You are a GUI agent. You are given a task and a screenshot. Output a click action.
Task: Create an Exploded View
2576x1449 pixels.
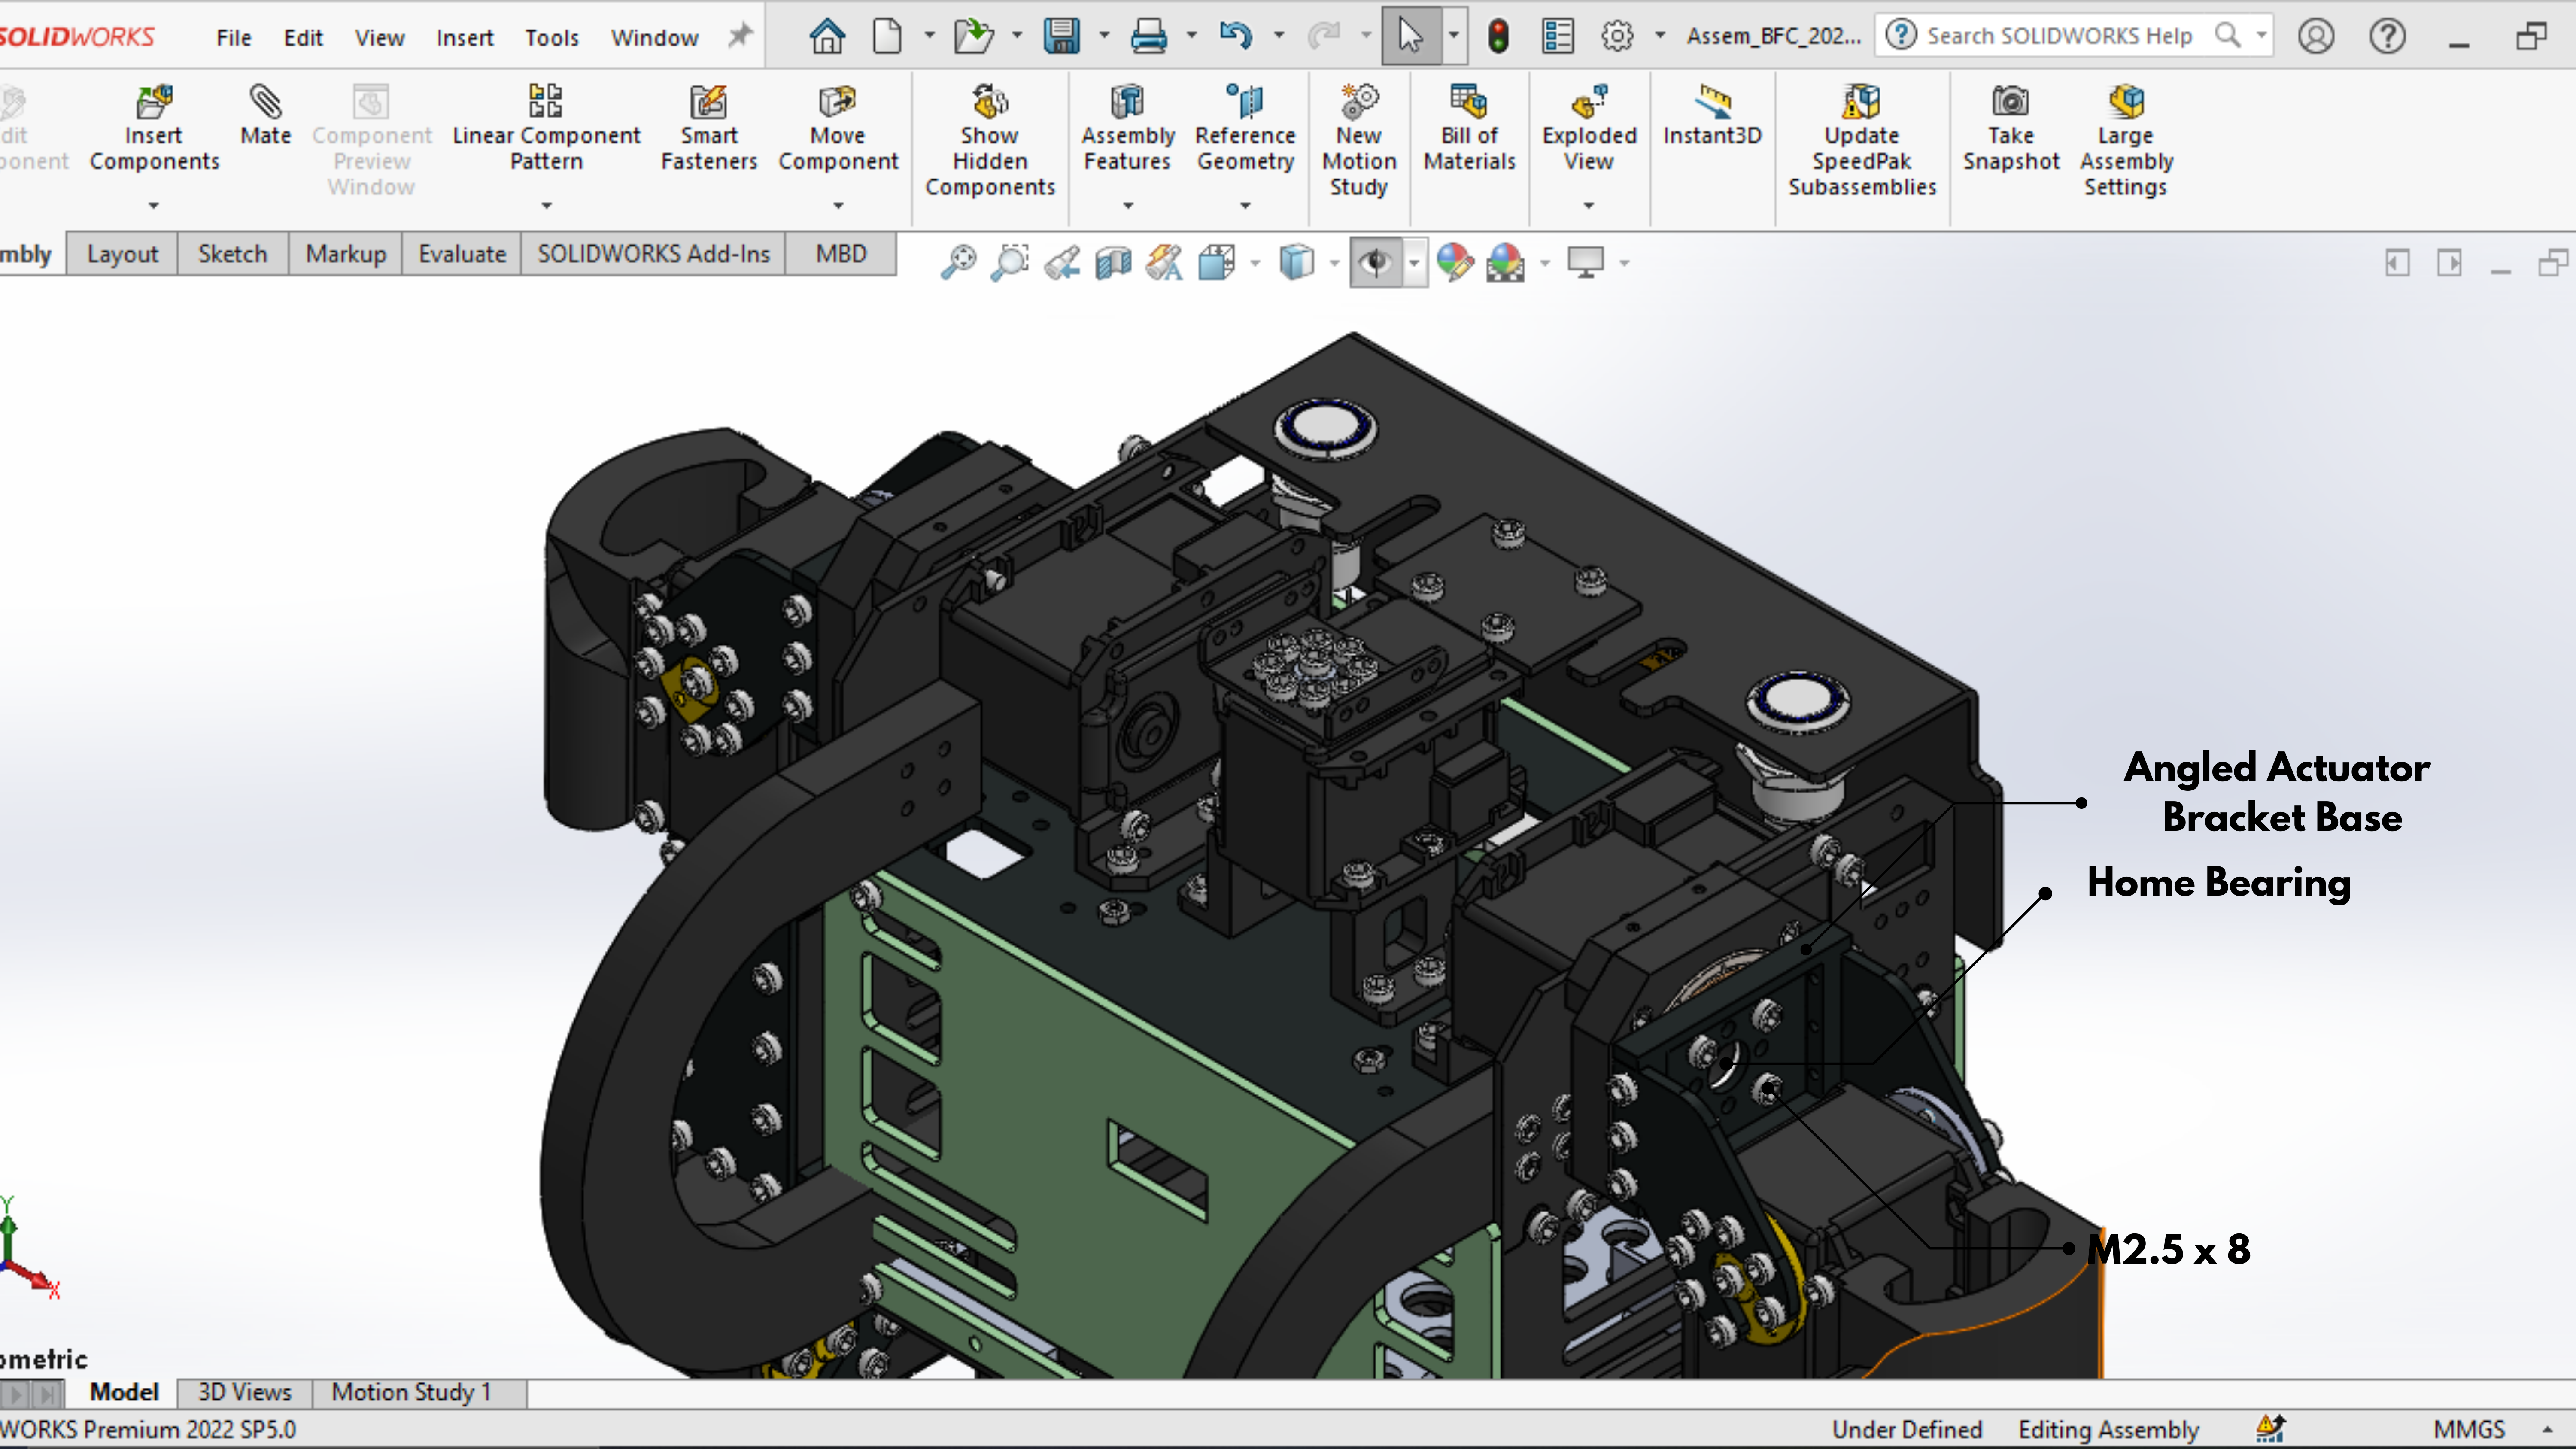tap(1589, 128)
